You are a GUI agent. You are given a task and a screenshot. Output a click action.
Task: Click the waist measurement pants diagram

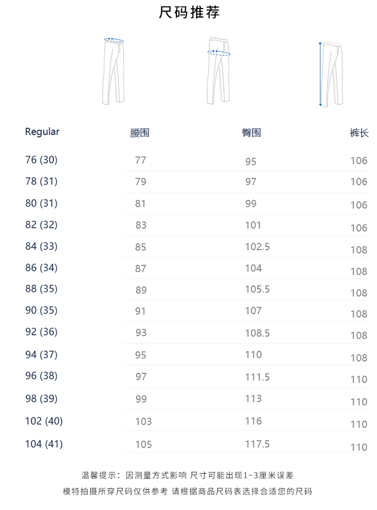[x=114, y=70]
